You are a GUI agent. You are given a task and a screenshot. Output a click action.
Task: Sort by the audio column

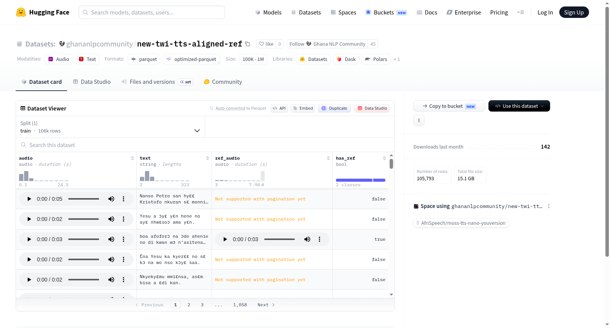[132, 158]
